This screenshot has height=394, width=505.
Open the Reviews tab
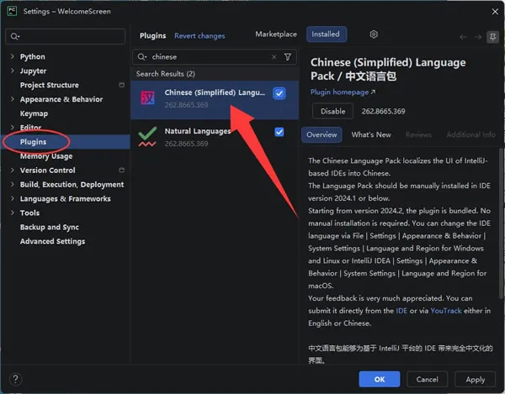pyautogui.click(x=418, y=134)
